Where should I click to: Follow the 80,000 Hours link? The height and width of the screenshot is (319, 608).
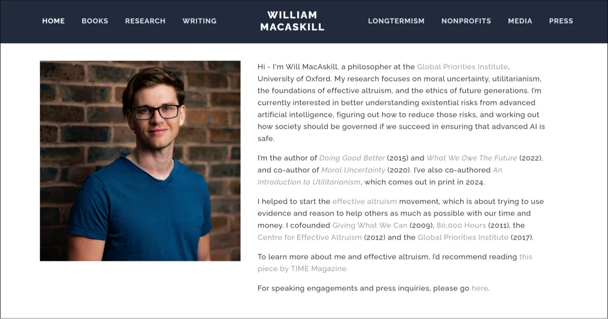point(461,225)
